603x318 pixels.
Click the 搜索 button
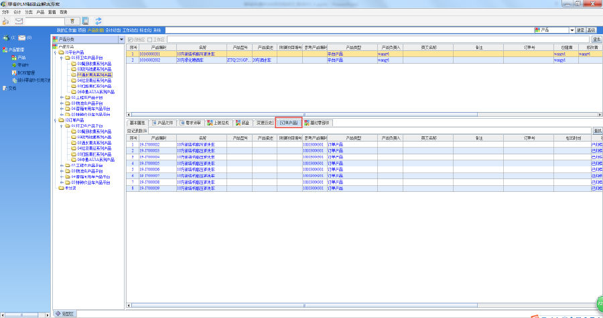point(580,30)
